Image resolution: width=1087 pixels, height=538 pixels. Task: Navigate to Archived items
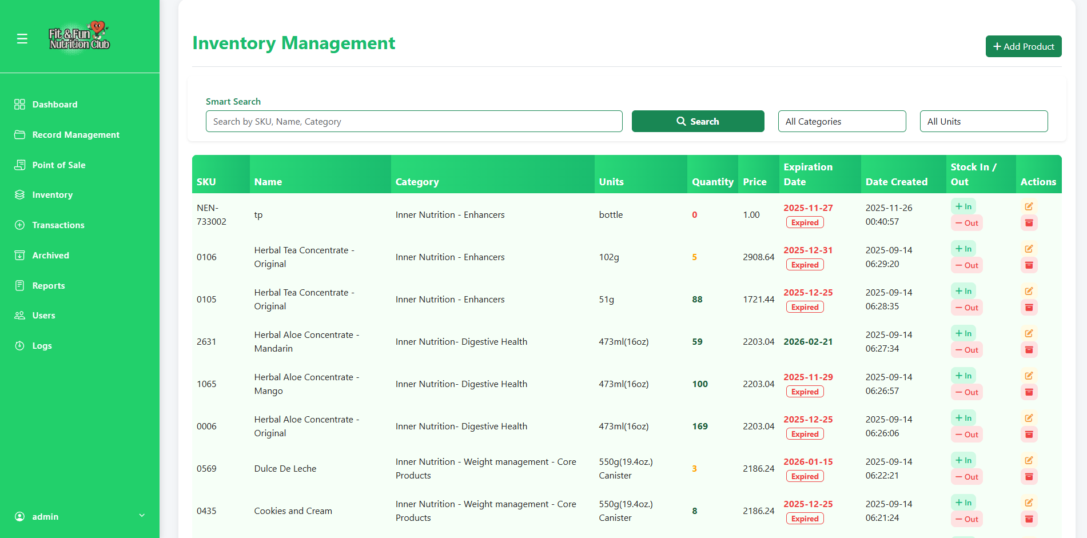coord(50,256)
